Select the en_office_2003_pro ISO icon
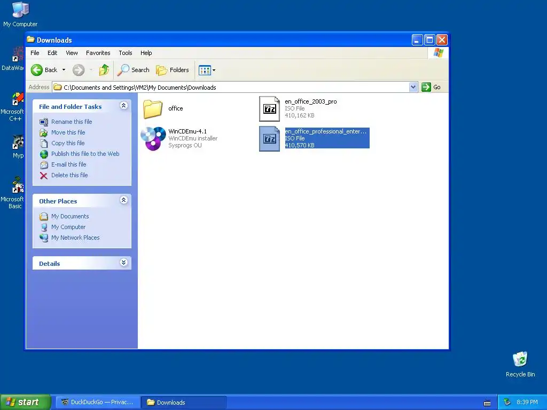The height and width of the screenshot is (410, 547). [269, 109]
